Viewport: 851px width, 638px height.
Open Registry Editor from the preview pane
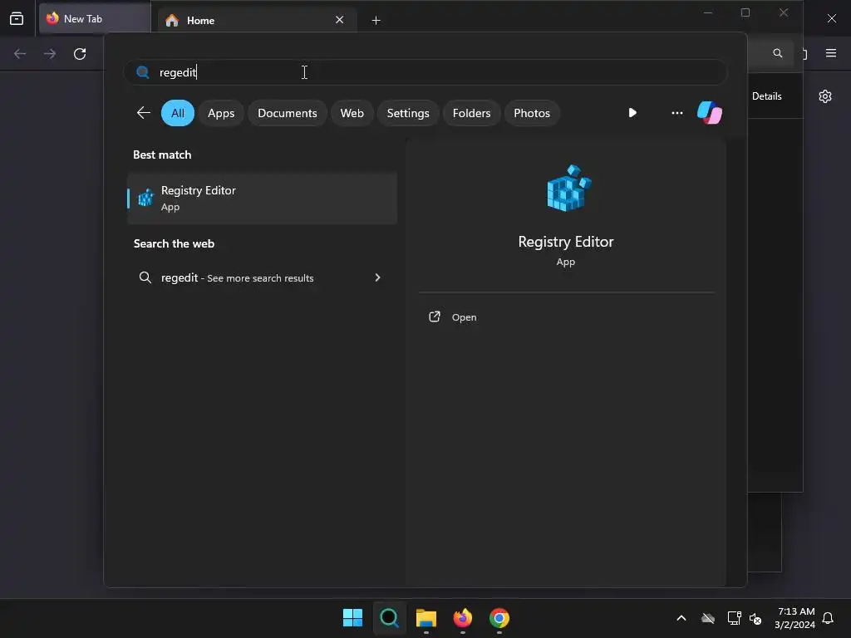(x=464, y=317)
